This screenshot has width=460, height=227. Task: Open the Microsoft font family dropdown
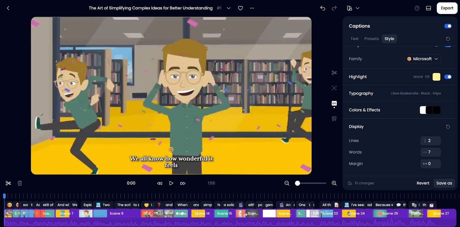click(422, 59)
